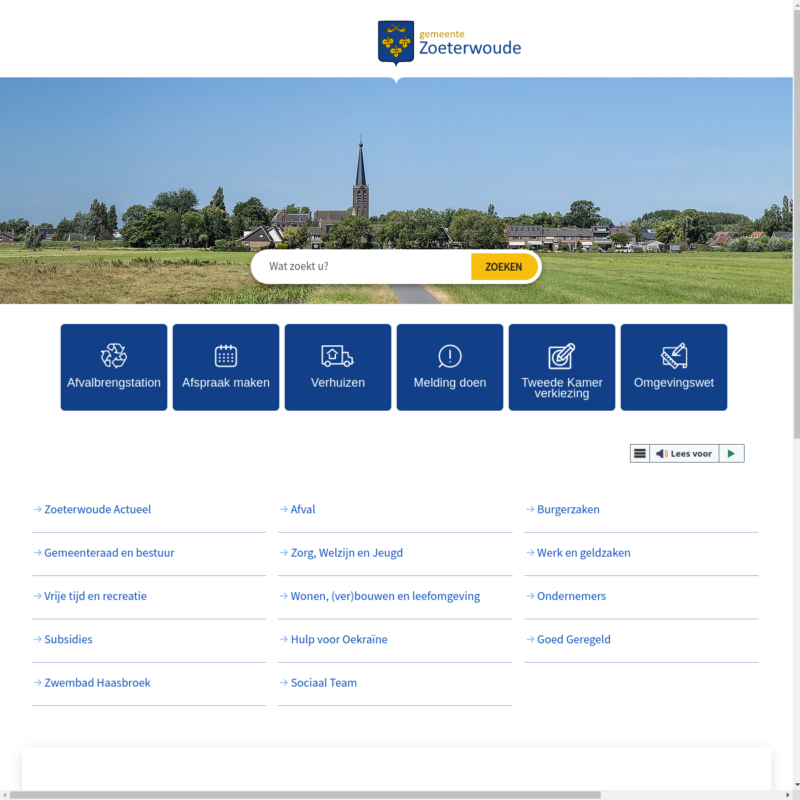
Task: Click the ruler icon on Omgevingswet tile
Action: pos(674,356)
